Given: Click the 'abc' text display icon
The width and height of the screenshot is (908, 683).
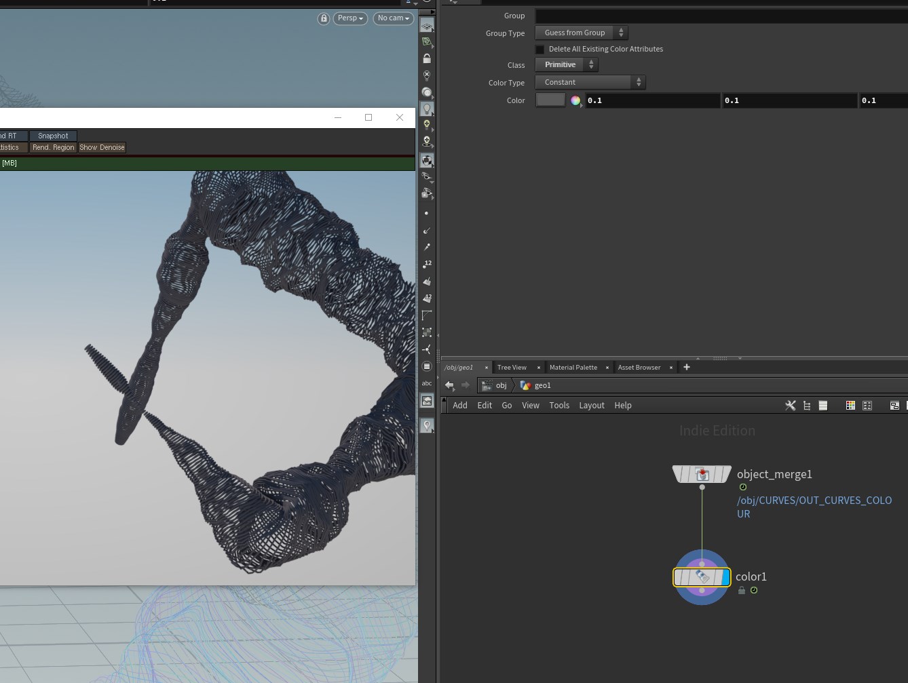Looking at the screenshot, I should (x=427, y=383).
